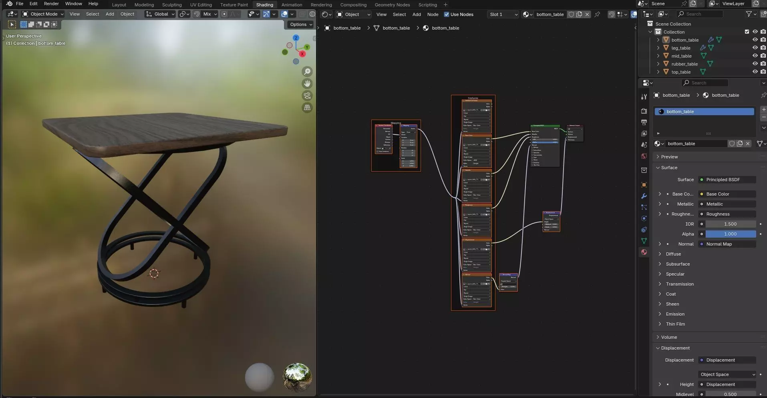
Task: Hide leg_table with its eye icon
Action: point(755,48)
